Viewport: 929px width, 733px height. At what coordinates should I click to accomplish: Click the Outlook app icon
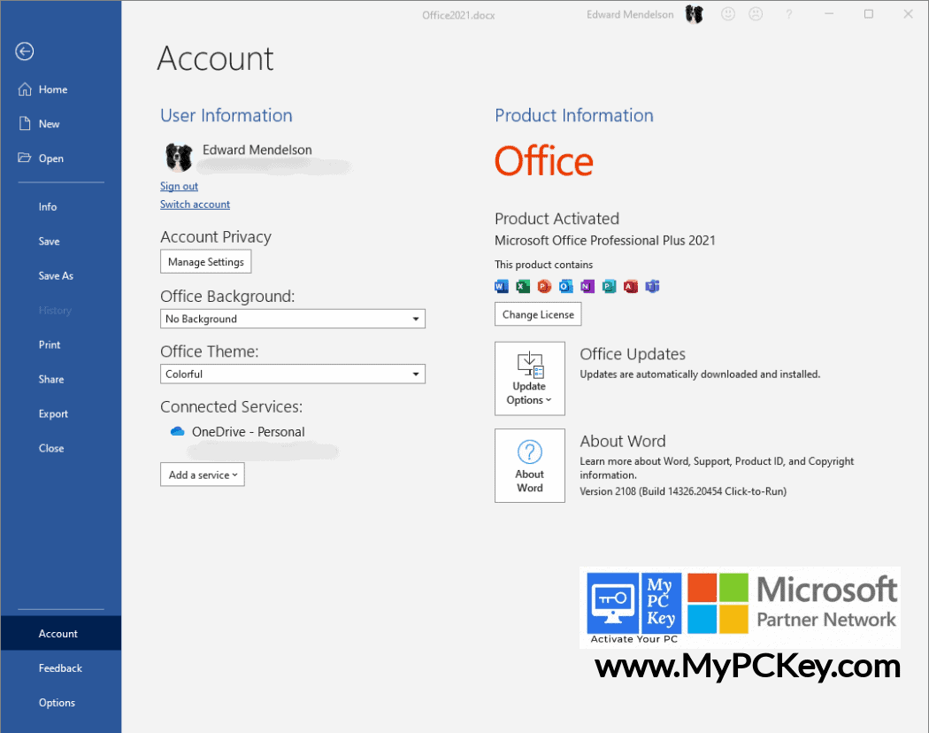pos(566,287)
